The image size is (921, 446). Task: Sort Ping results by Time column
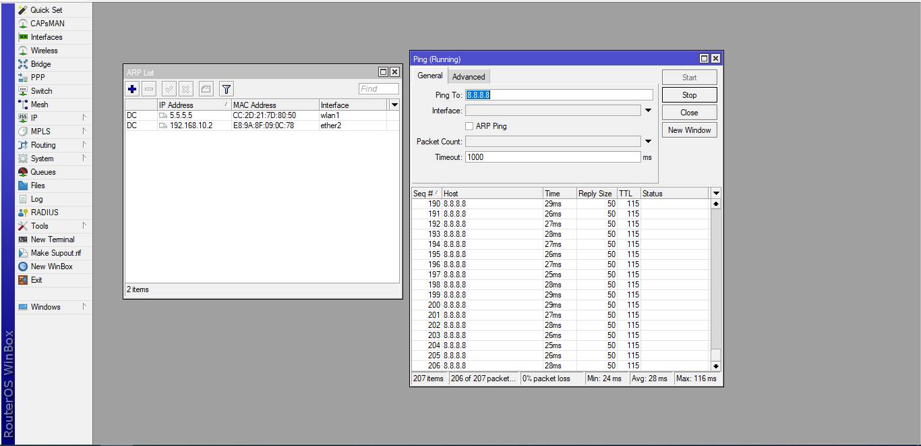pos(560,194)
